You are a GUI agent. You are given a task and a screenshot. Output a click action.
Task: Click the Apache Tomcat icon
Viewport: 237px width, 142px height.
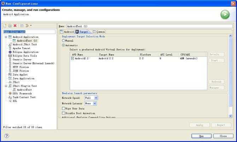click(x=10, y=48)
